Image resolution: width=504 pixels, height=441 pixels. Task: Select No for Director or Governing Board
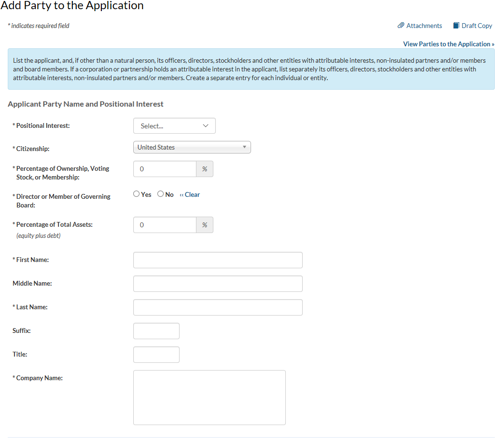pos(161,194)
